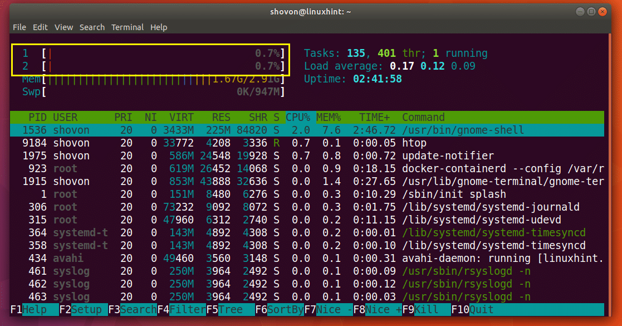Image resolution: width=622 pixels, height=326 pixels.
Task: Open the View menu
Action: (x=63, y=27)
